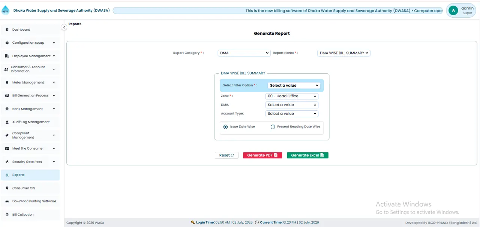Screen dimensions: 480x227
Task: Click the Audit Log Management user icon
Action: pyautogui.click(x=7, y=122)
